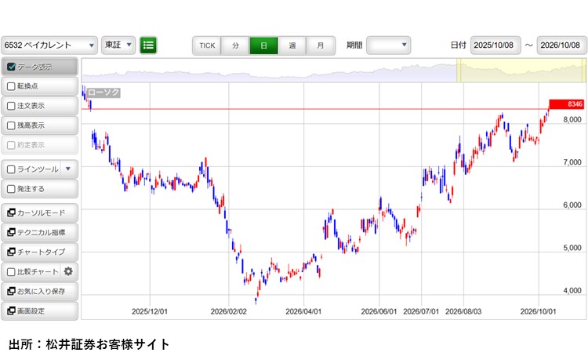This screenshot has height=356, width=588.
Task: Click the 7,000 price axis label
Action: pos(572,162)
